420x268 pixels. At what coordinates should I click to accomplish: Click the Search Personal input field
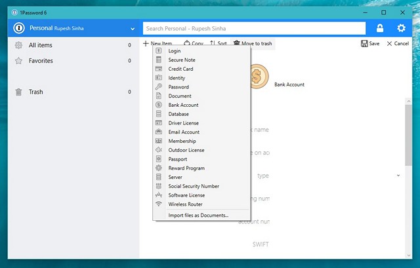click(x=254, y=28)
